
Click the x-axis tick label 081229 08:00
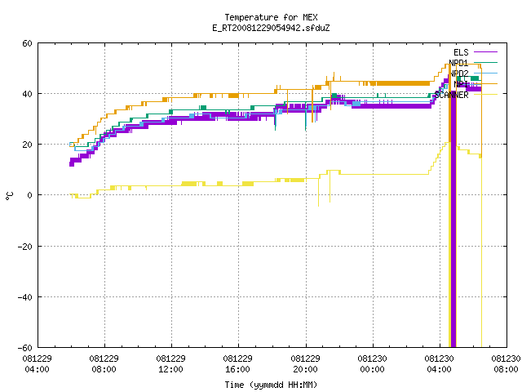click(x=104, y=364)
